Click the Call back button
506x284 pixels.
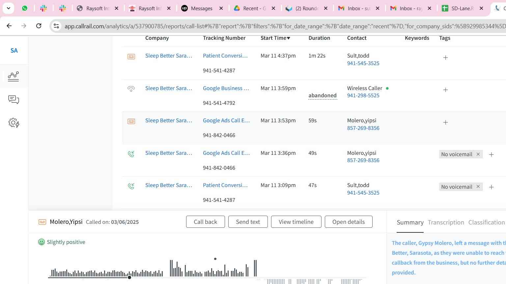coord(206,222)
